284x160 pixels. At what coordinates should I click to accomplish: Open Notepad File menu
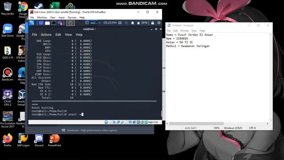(x=169, y=31)
